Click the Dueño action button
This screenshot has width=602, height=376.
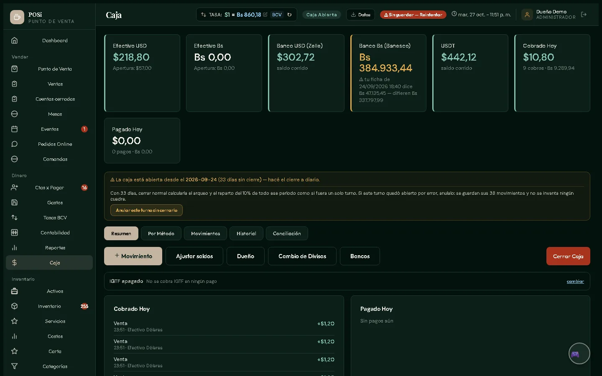245,256
